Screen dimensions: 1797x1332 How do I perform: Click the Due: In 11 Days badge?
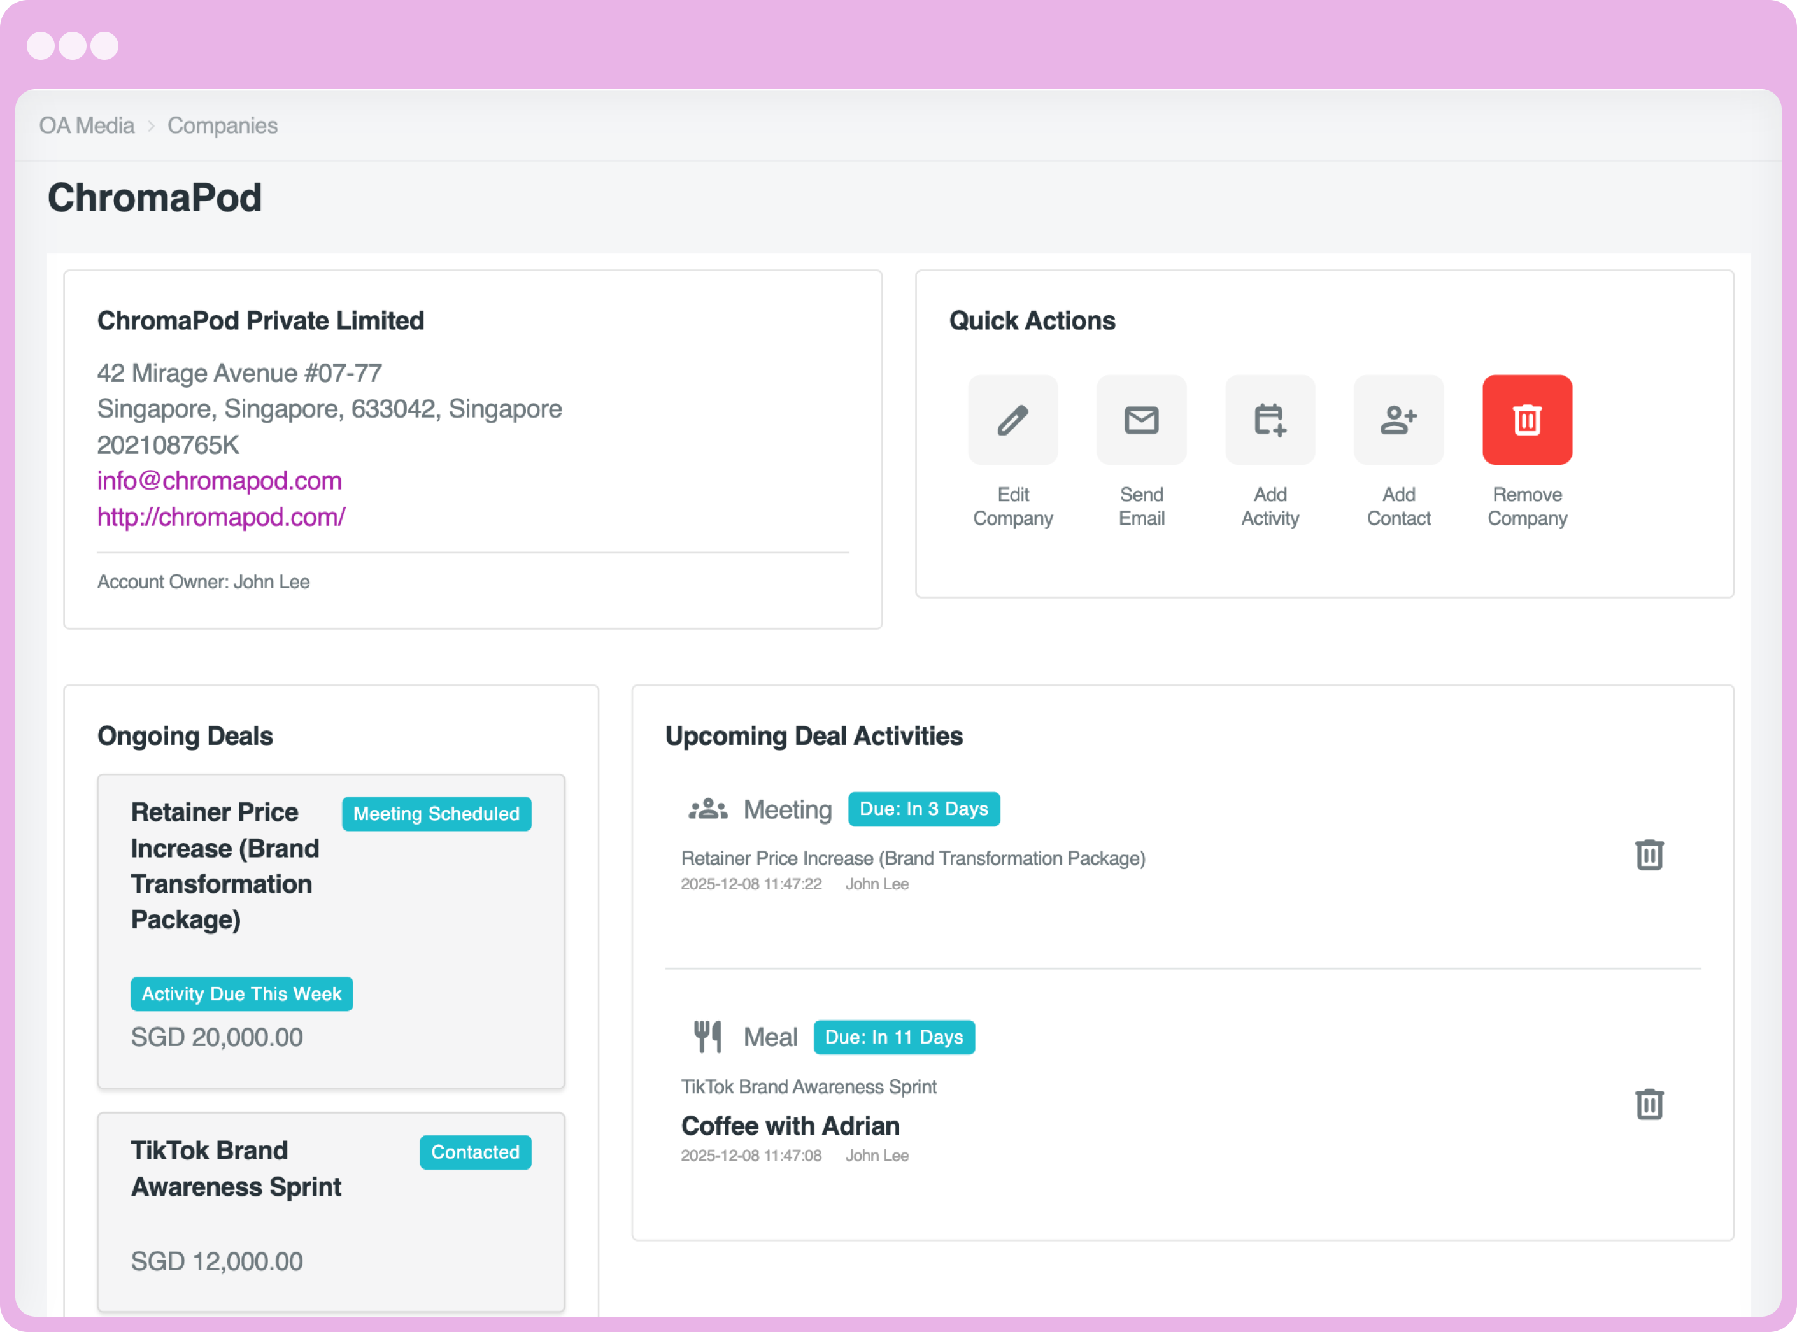894,1037
